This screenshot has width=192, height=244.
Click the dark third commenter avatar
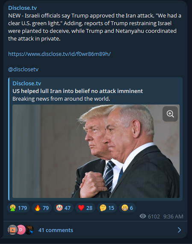(30, 229)
